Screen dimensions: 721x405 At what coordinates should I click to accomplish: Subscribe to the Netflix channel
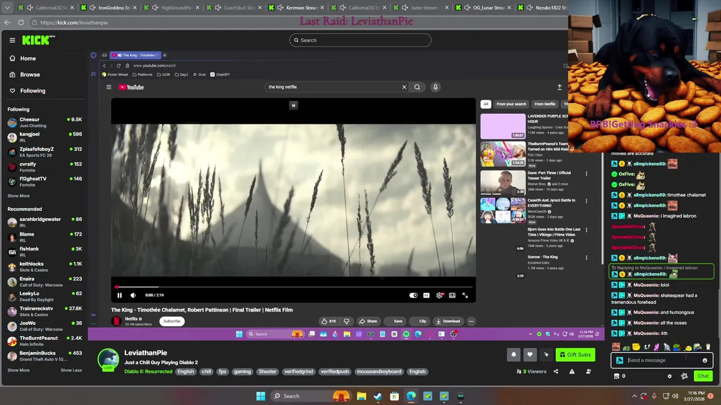[172, 321]
